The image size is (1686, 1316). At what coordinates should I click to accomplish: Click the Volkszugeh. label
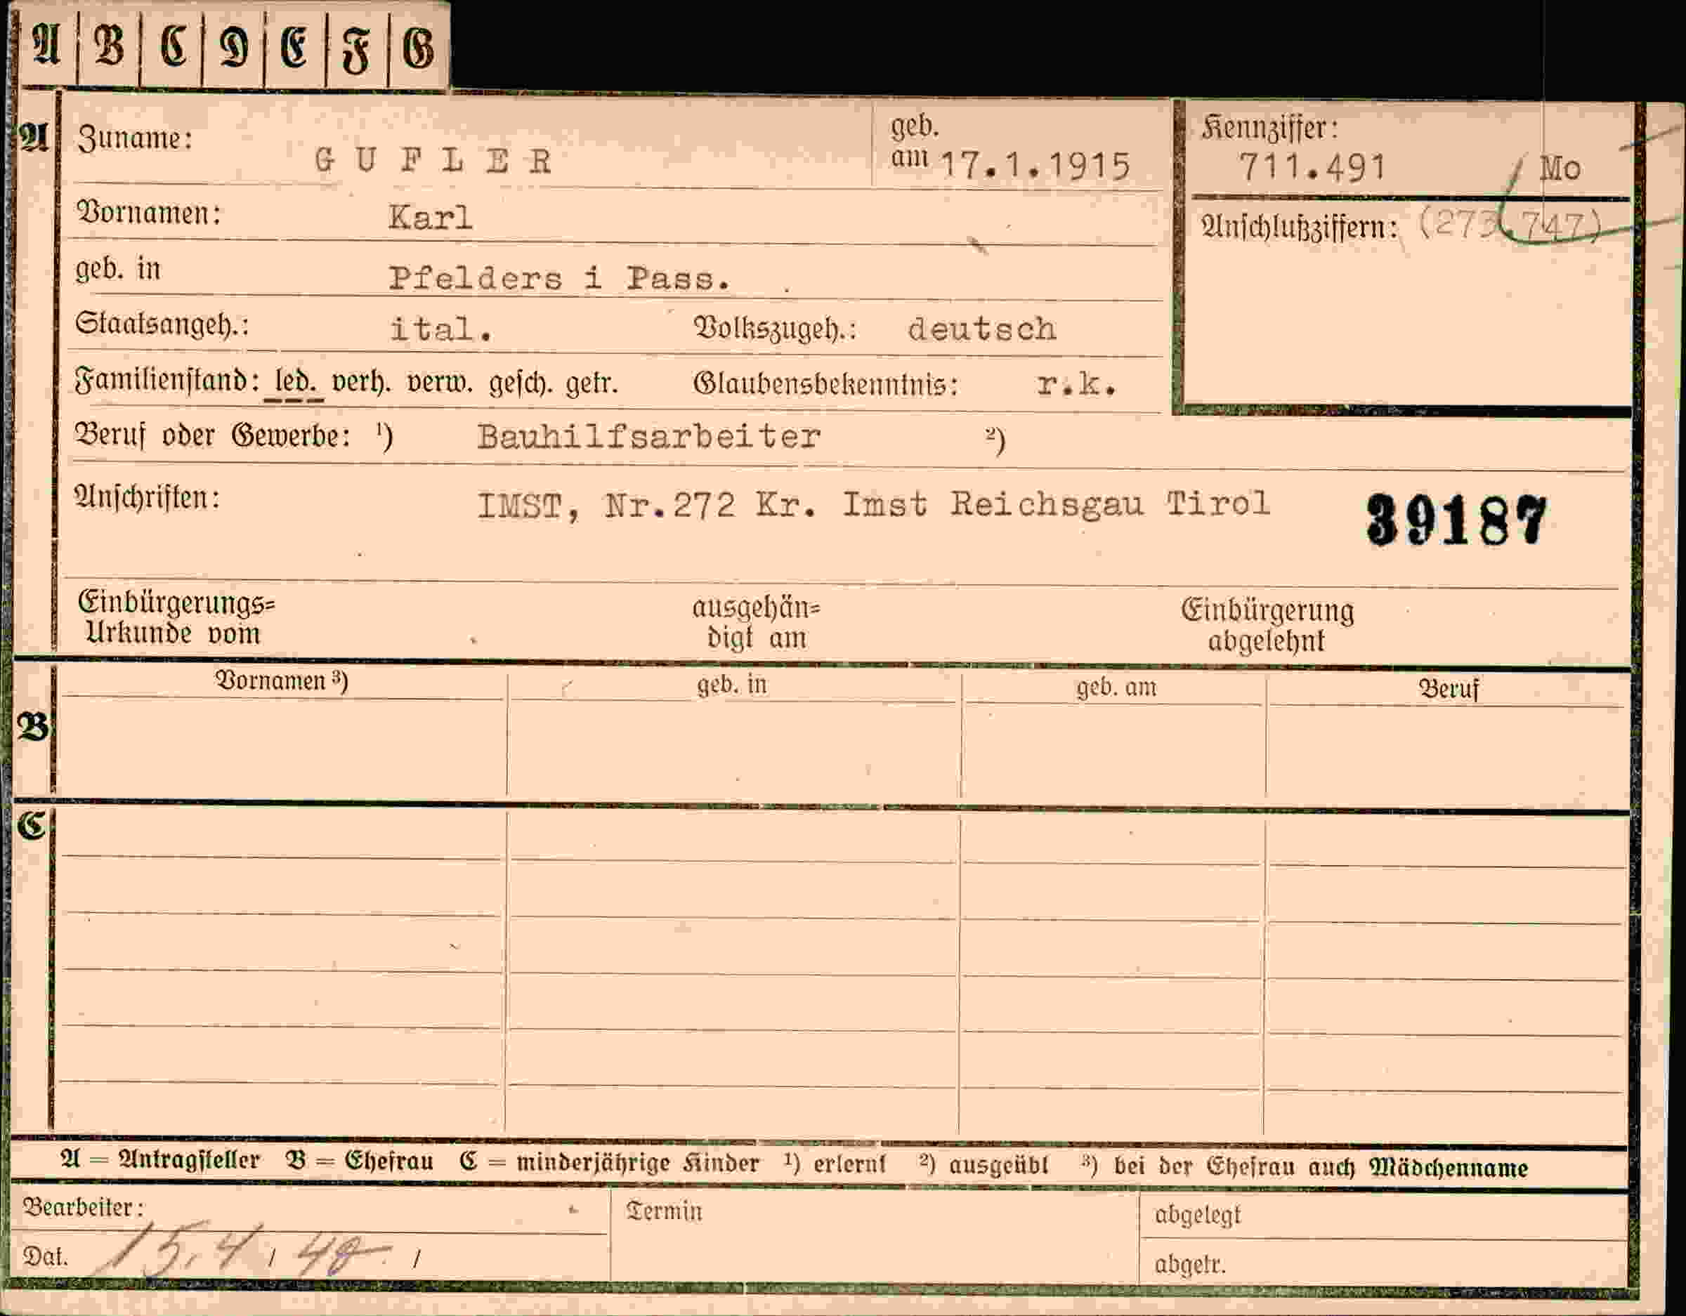[x=776, y=329]
